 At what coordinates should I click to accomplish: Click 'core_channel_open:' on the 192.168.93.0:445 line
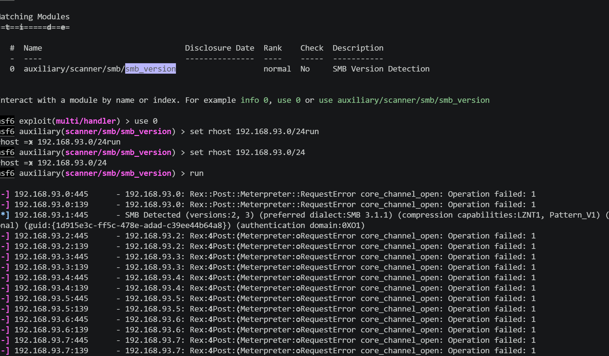tap(402, 194)
